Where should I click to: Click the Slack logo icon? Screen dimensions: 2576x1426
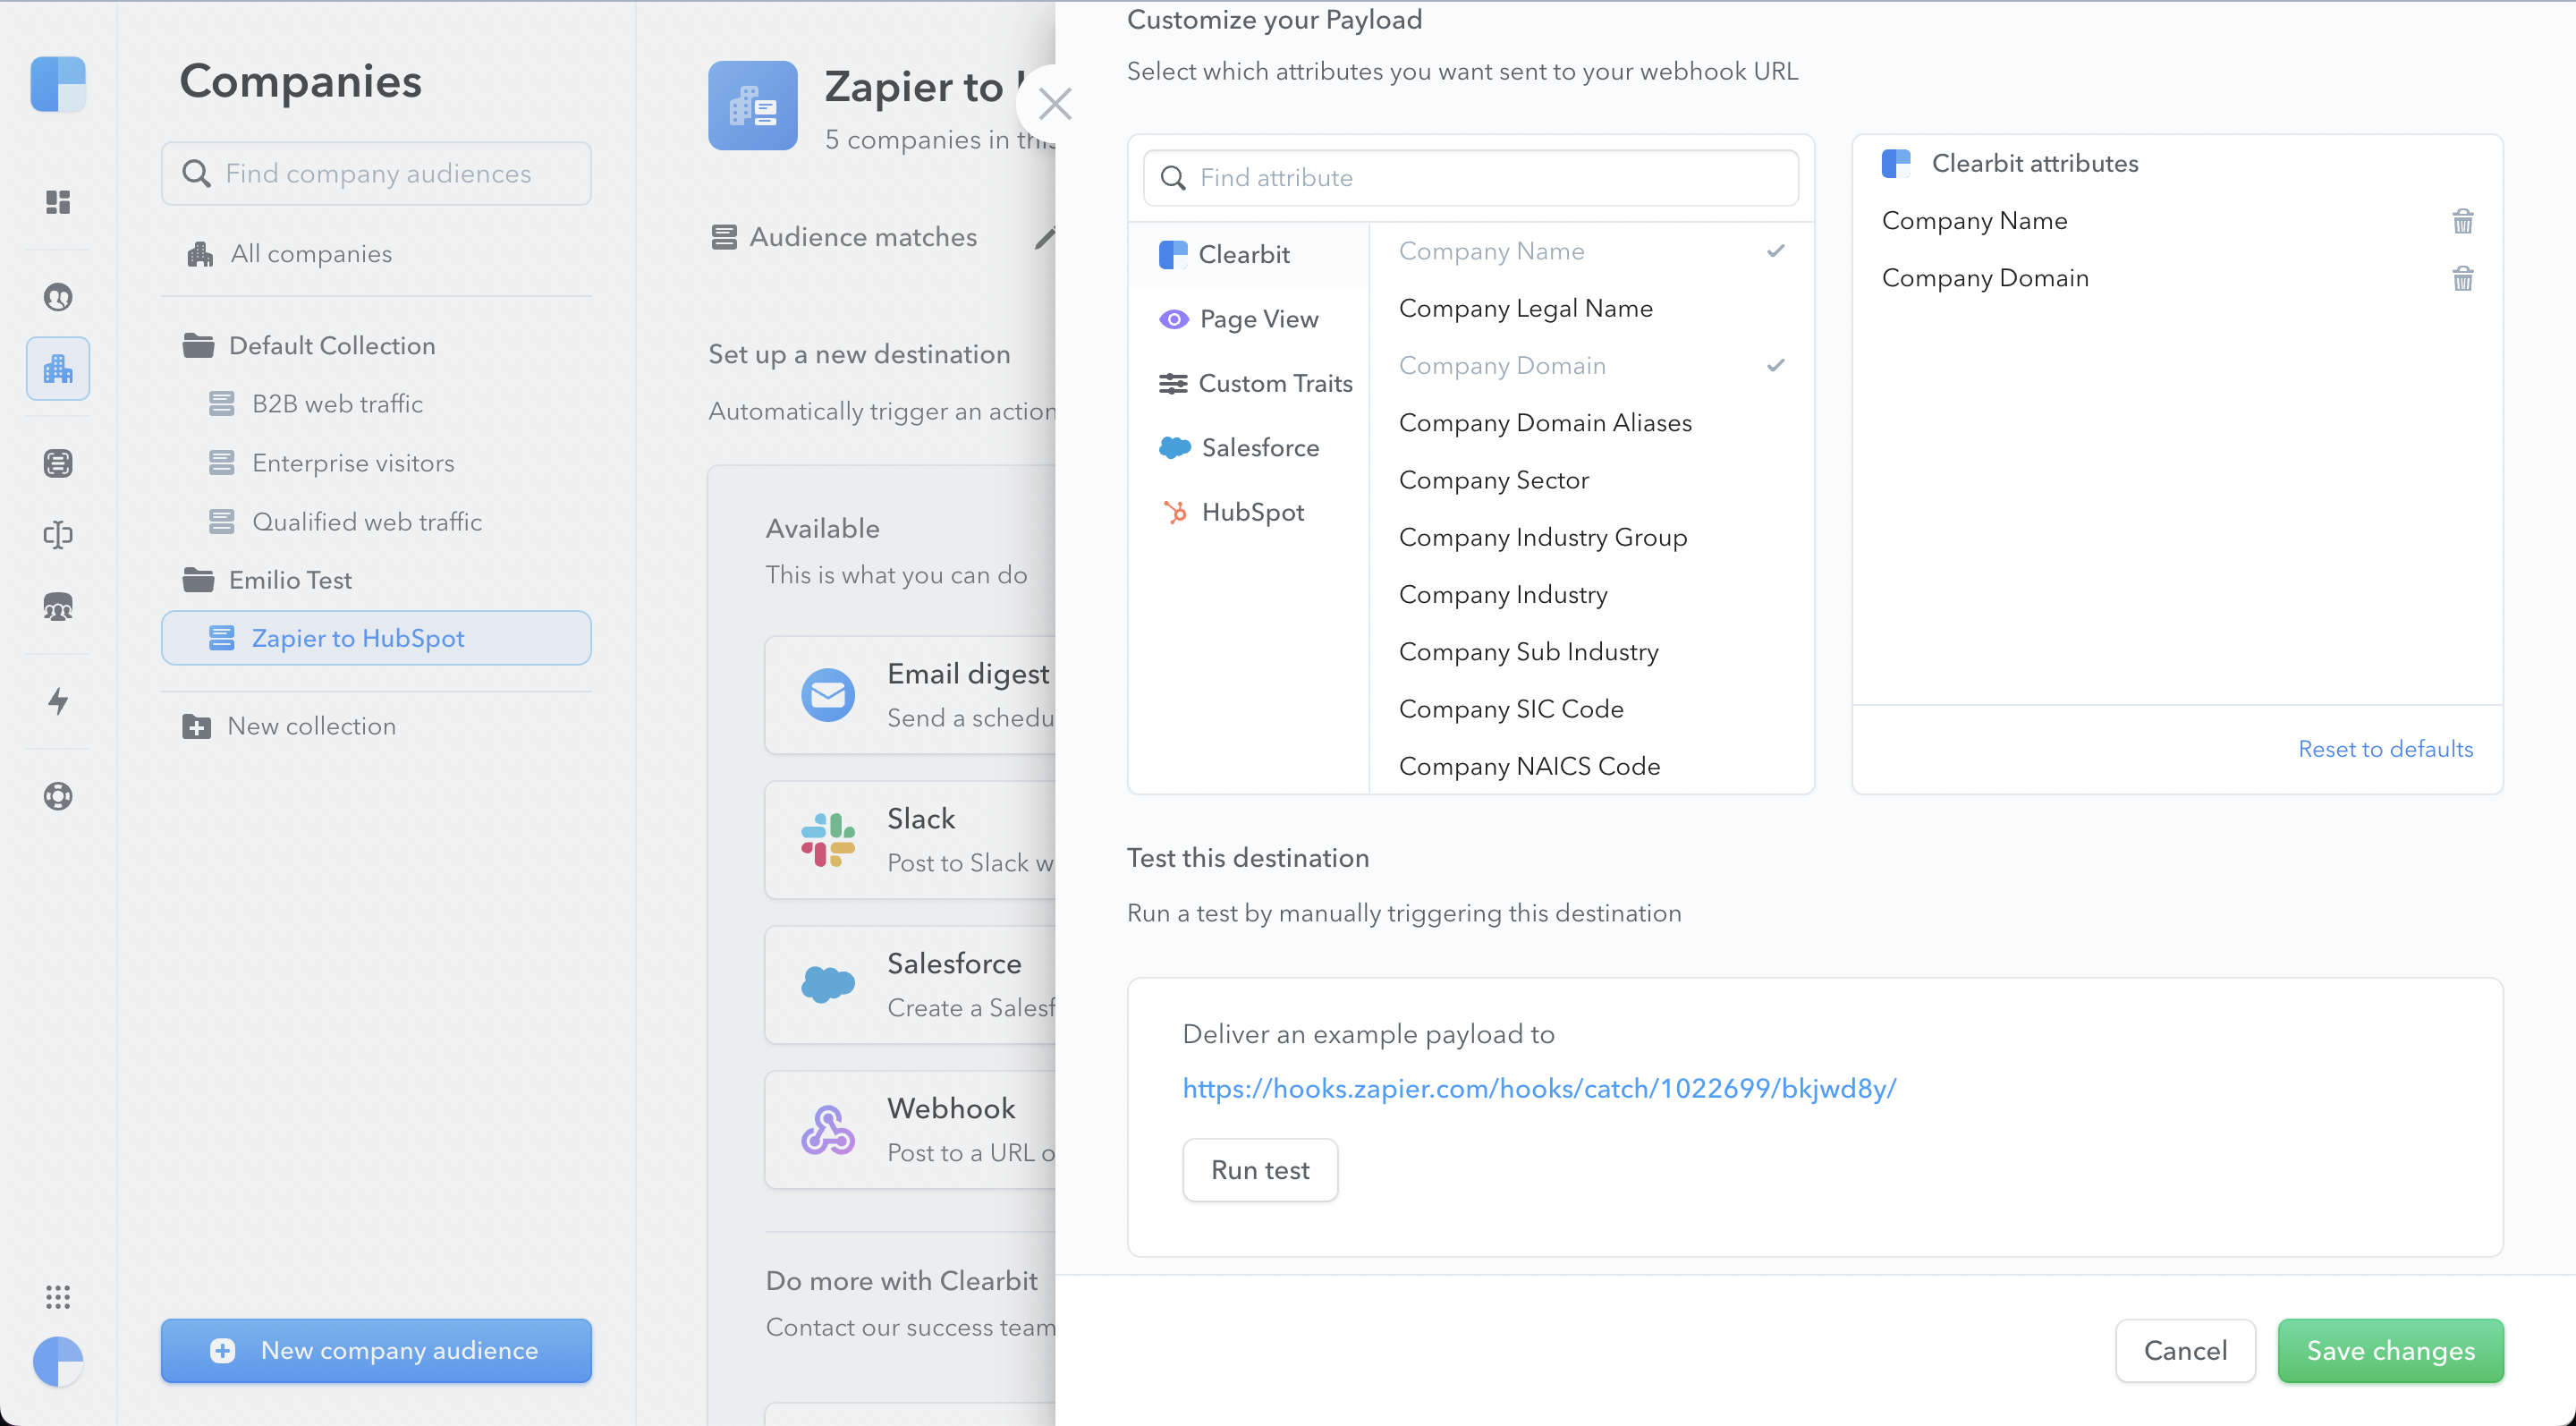pos(828,840)
